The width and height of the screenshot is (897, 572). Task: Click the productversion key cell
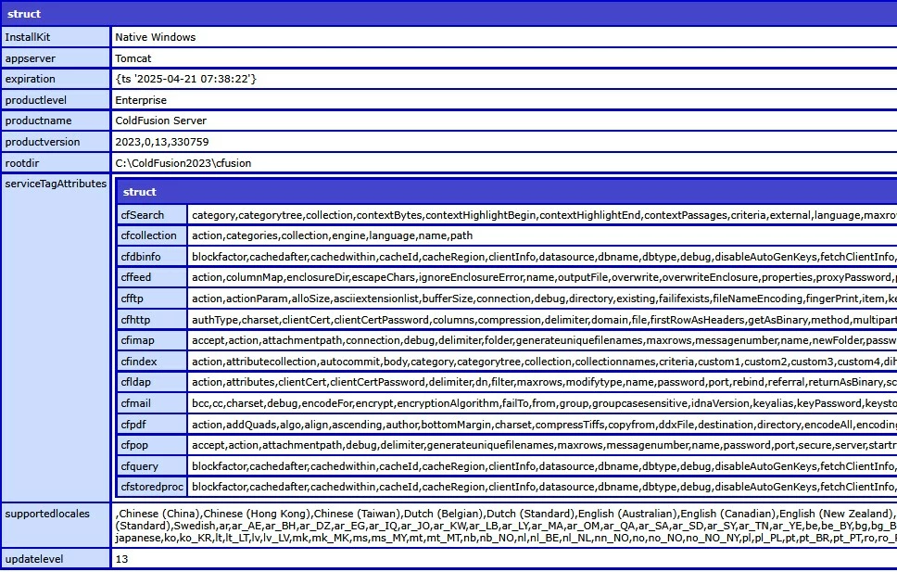coord(56,142)
